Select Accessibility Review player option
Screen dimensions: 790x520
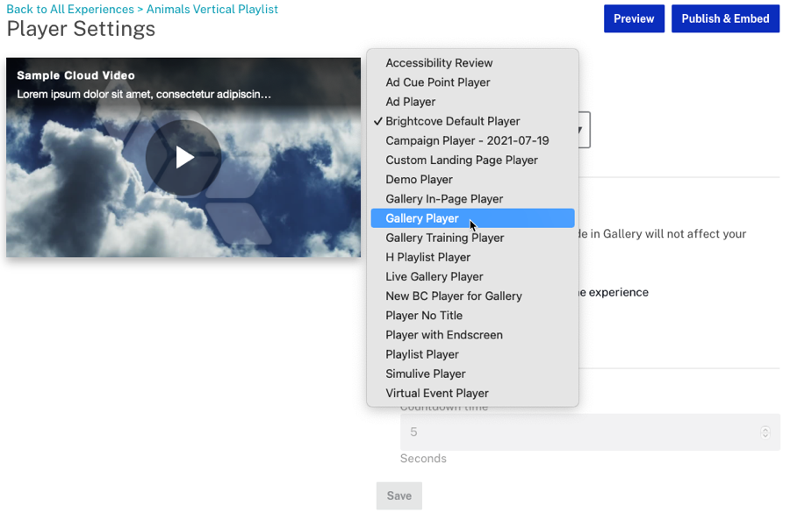(x=472, y=63)
